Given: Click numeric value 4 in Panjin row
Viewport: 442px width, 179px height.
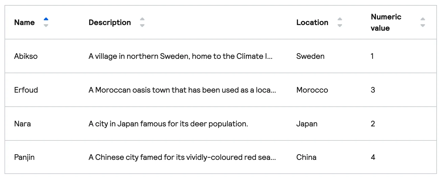Looking at the screenshot, I should pos(373,157).
